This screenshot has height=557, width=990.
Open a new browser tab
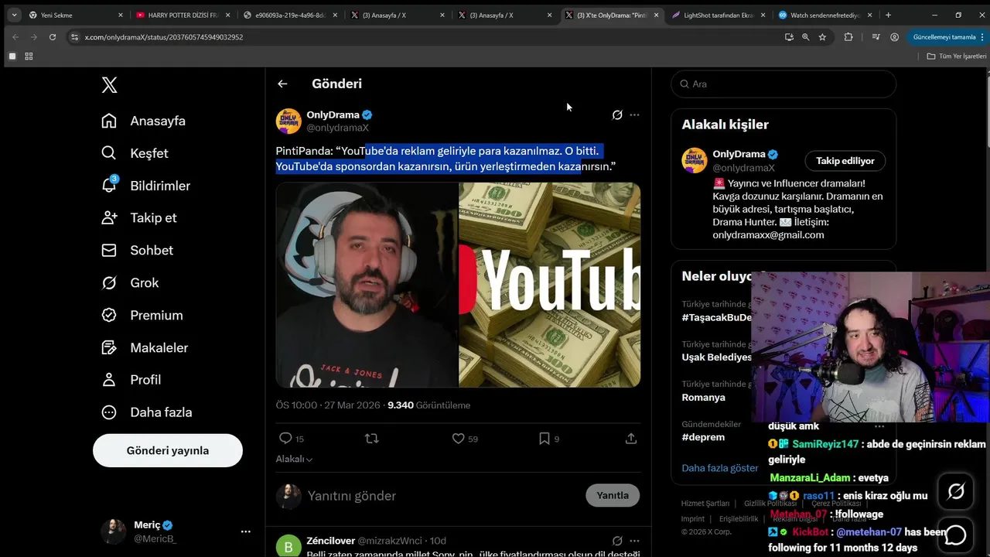[x=888, y=15]
